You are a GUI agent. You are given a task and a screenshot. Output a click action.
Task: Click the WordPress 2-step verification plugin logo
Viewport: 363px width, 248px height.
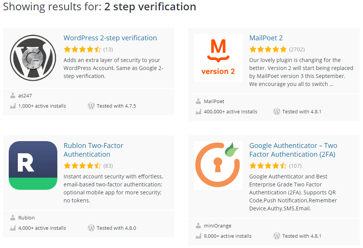33,58
